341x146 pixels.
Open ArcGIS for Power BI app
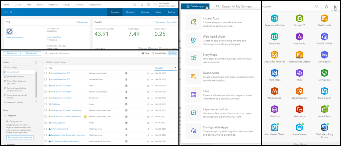pyautogui.click(x=275, y=55)
